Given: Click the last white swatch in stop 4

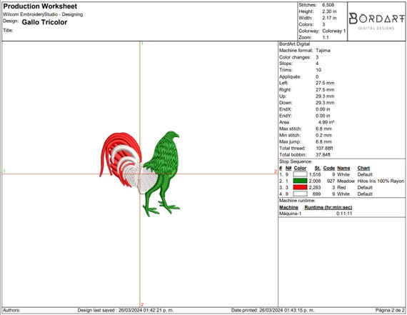Looking at the screenshot, I should pyautogui.click(x=300, y=194).
